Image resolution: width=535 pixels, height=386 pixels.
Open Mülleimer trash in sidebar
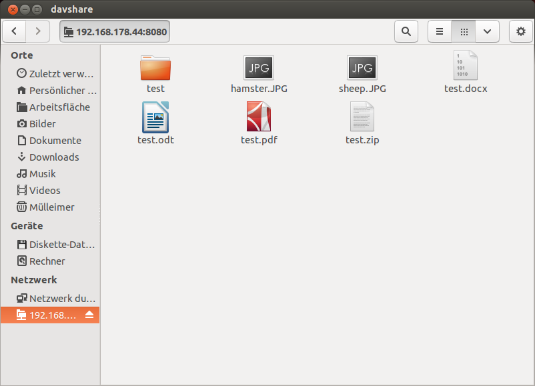point(51,207)
